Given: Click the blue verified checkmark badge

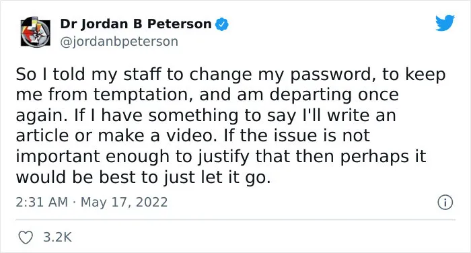Looking at the screenshot, I should (x=221, y=24).
